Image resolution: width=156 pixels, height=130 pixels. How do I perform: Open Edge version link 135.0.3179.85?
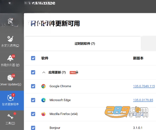(143, 100)
